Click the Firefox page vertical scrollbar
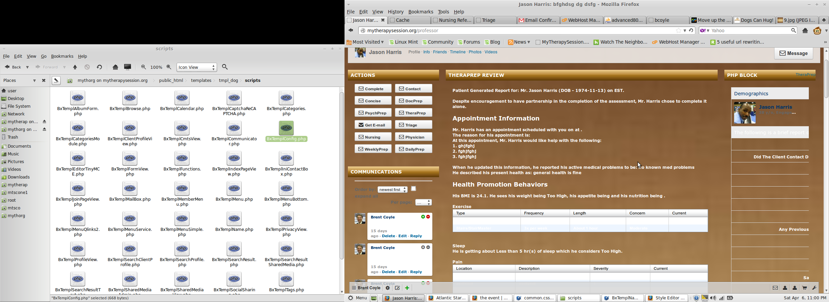Screen dimensions: 829x302 (826, 79)
